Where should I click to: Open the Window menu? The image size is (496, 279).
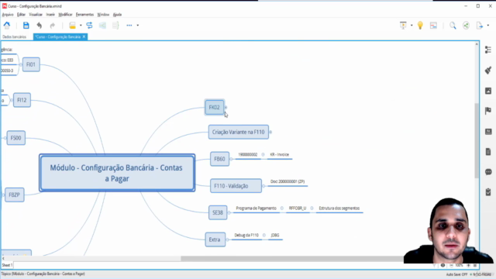click(x=103, y=15)
